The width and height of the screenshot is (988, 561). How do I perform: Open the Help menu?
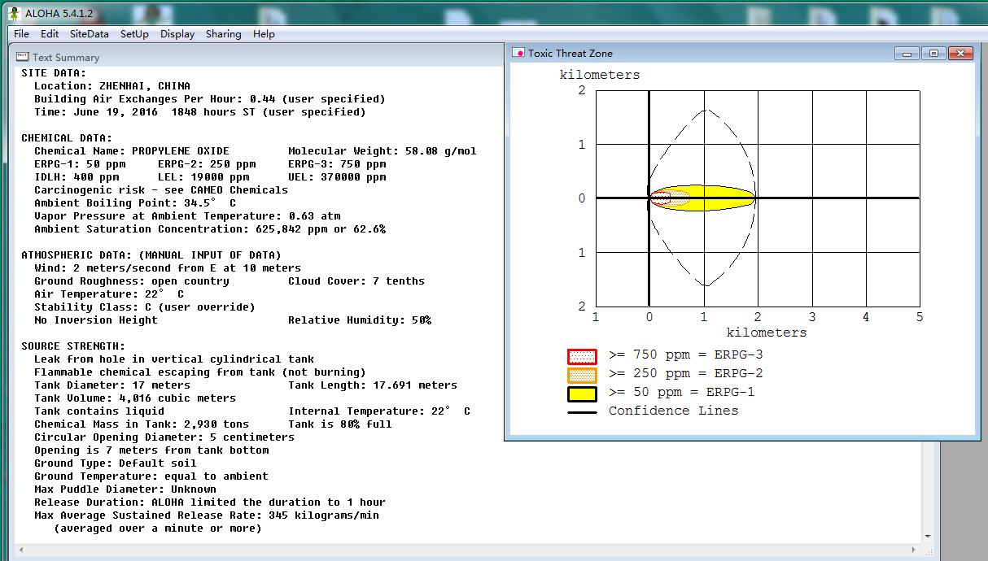click(264, 34)
